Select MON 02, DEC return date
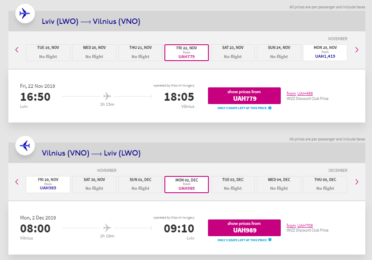This screenshot has width=372, height=260. tap(187, 184)
